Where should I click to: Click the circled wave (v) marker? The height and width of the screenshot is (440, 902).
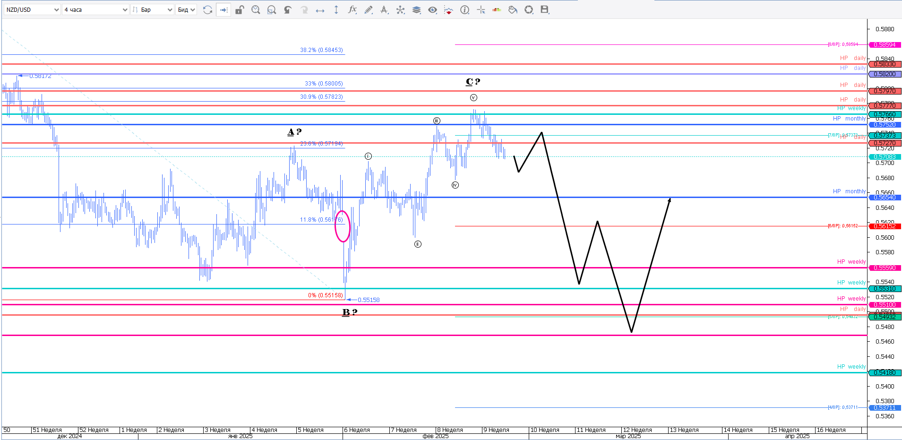click(473, 97)
